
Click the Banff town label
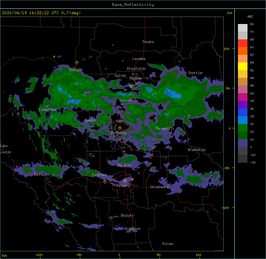coord(39,174)
